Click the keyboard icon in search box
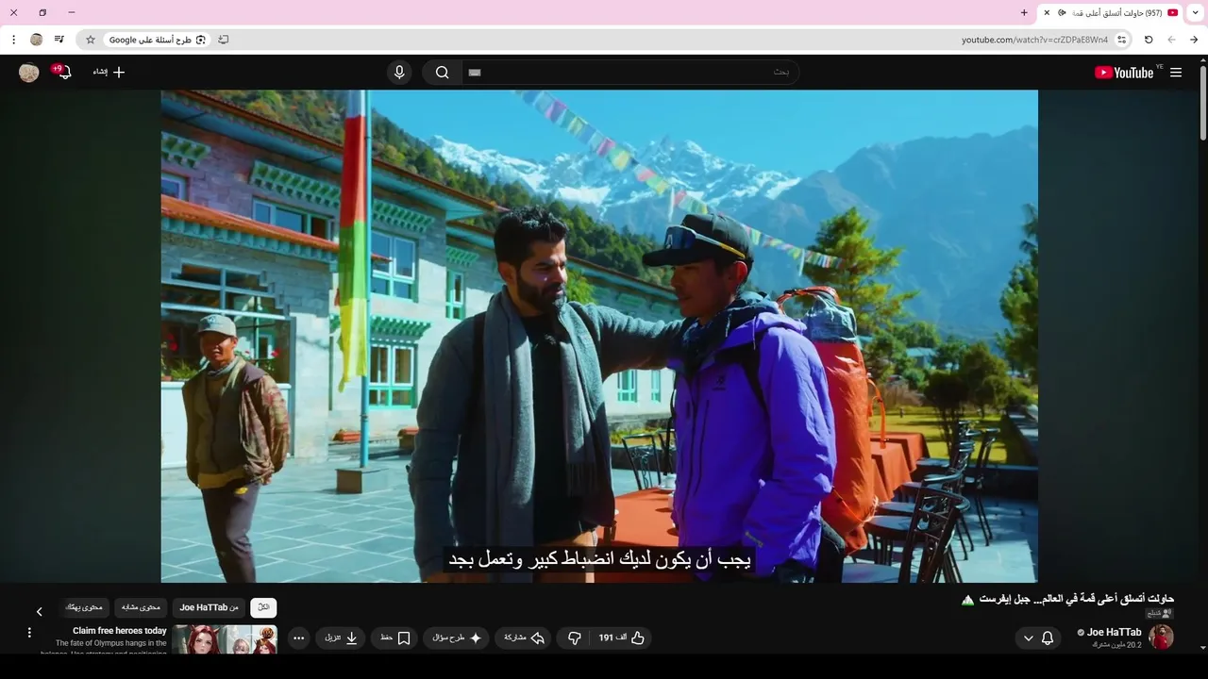Screen dimensions: 1208x679 (x=475, y=73)
